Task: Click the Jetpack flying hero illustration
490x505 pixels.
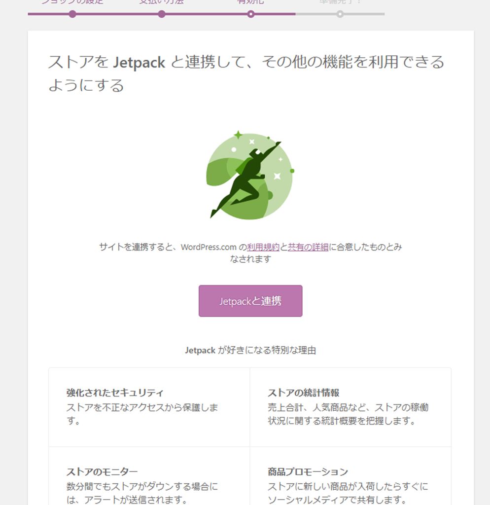Action: point(250,175)
